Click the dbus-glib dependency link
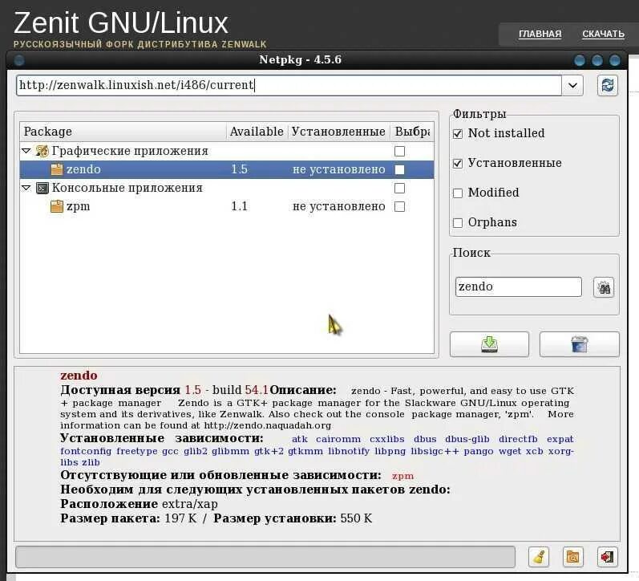Viewport: 639px width, 581px height. click(x=467, y=440)
